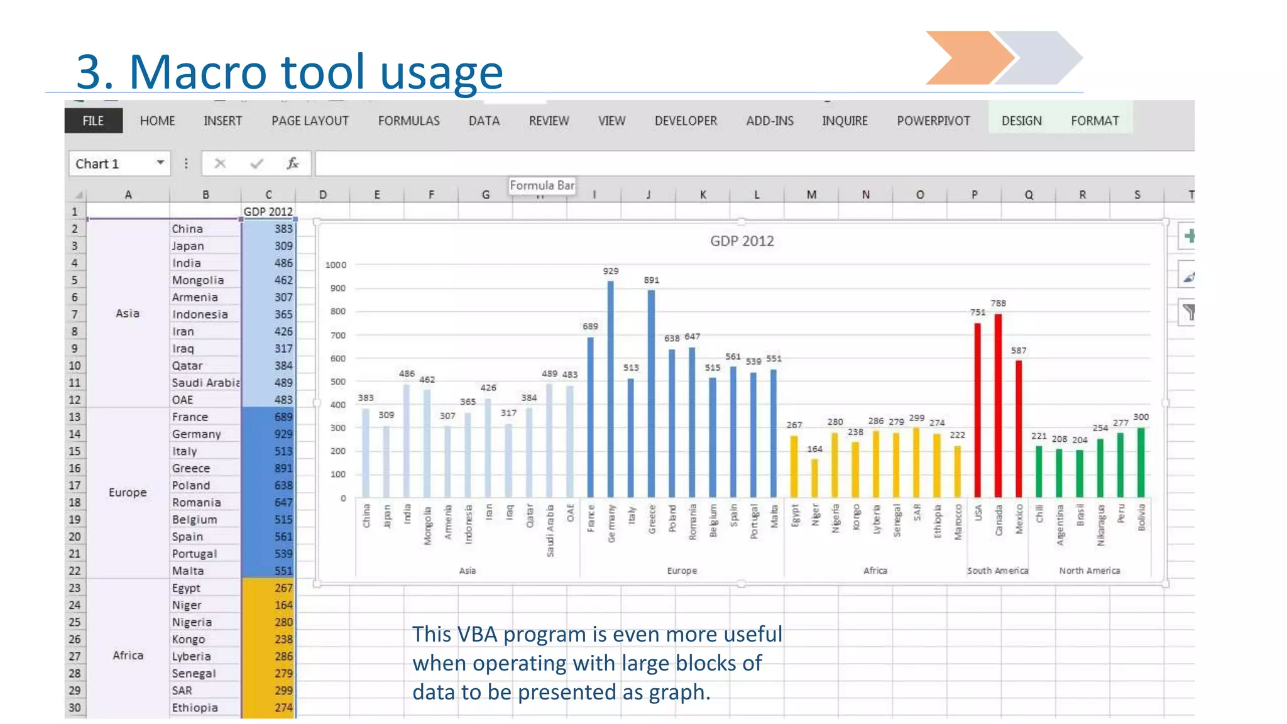
Task: Open the PAGE LAYOUT tab
Action: click(310, 121)
